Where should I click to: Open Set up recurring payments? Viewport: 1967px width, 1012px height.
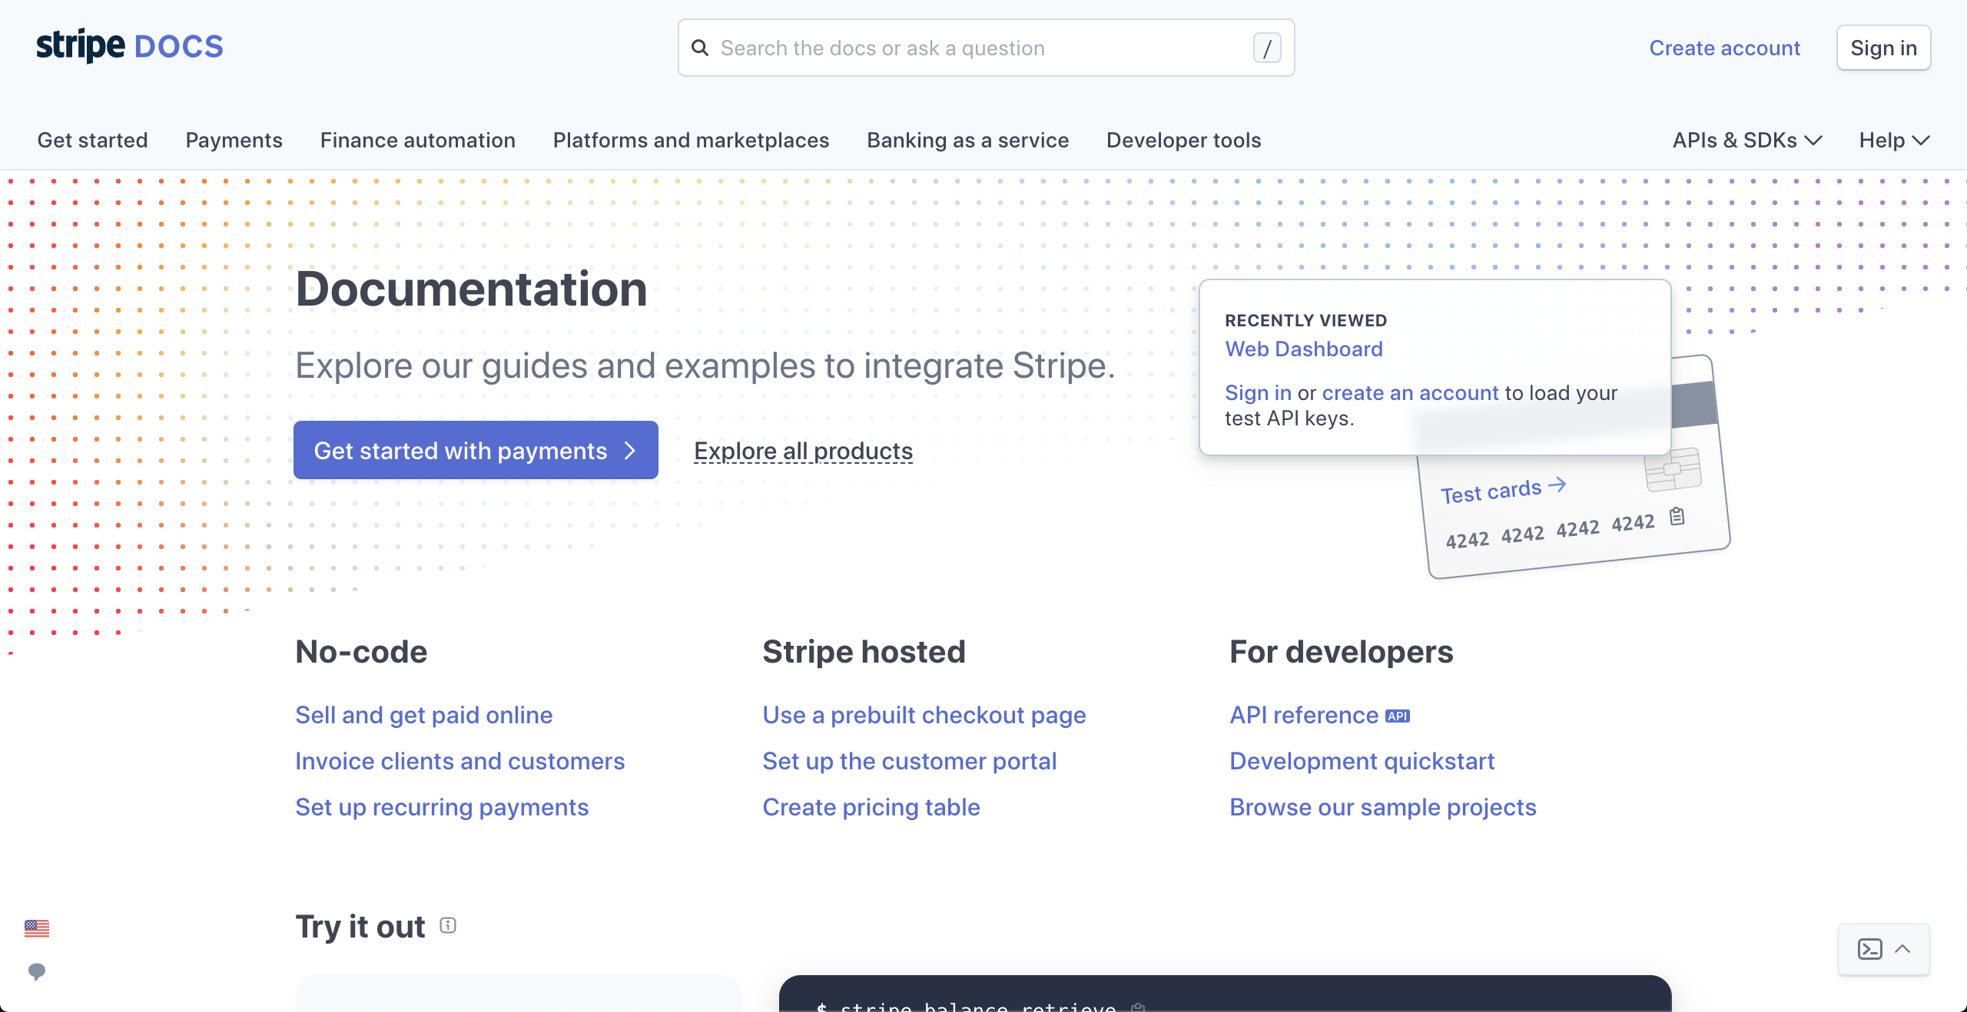(443, 808)
